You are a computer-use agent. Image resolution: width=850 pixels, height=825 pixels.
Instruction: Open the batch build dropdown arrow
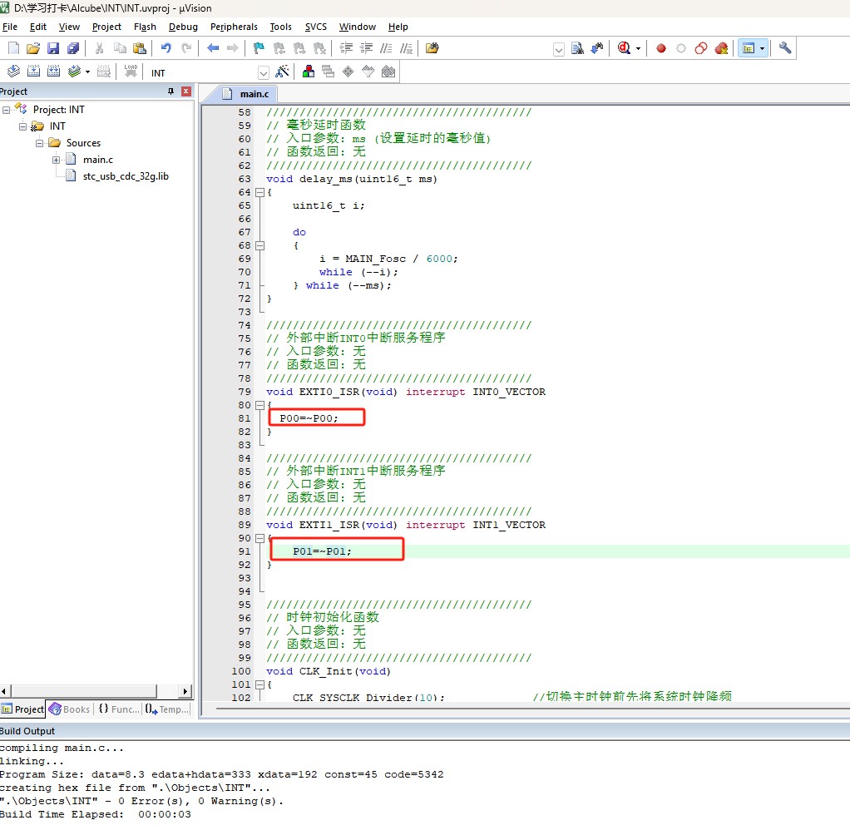click(87, 72)
